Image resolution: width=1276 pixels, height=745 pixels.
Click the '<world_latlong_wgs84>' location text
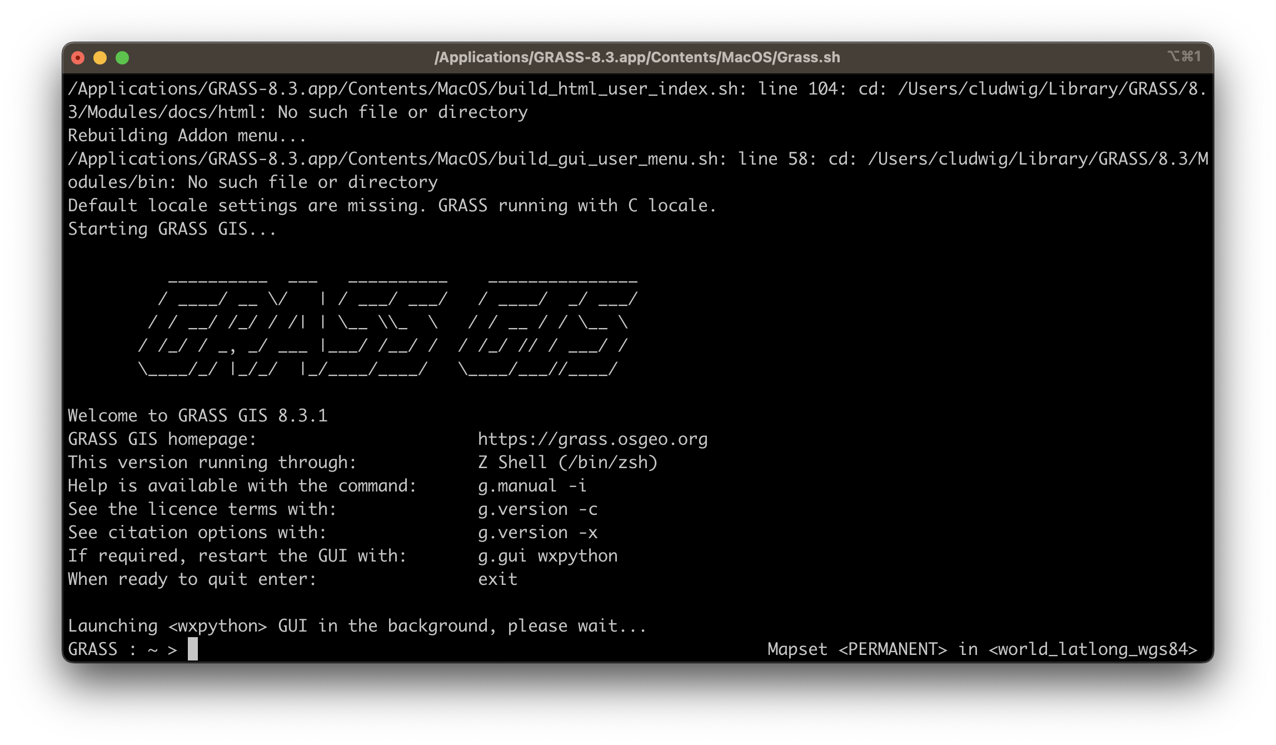(x=1093, y=649)
